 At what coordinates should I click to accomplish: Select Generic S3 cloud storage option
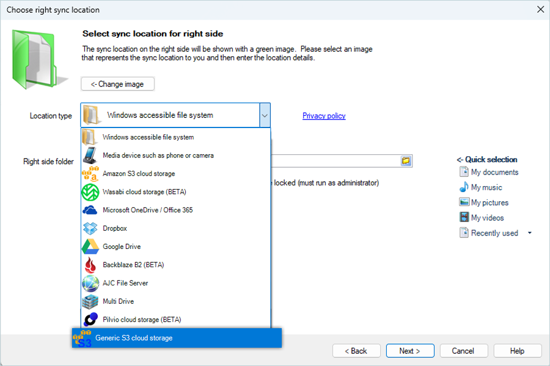(x=177, y=338)
